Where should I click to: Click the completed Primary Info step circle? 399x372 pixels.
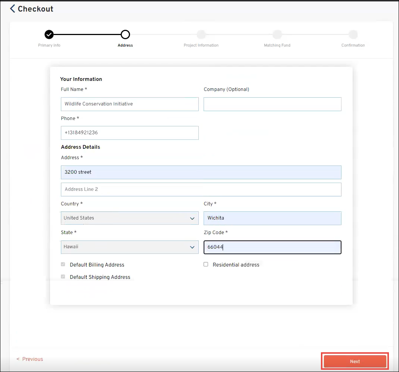tap(49, 35)
